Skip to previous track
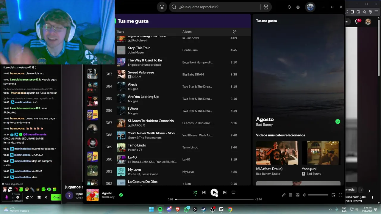381x214 pixels. click(x=204, y=192)
